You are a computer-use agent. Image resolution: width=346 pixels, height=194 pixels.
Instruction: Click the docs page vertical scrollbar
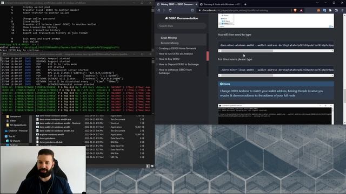[344, 96]
